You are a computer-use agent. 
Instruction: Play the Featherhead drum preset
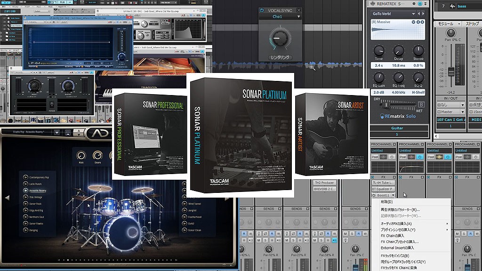[185, 217]
